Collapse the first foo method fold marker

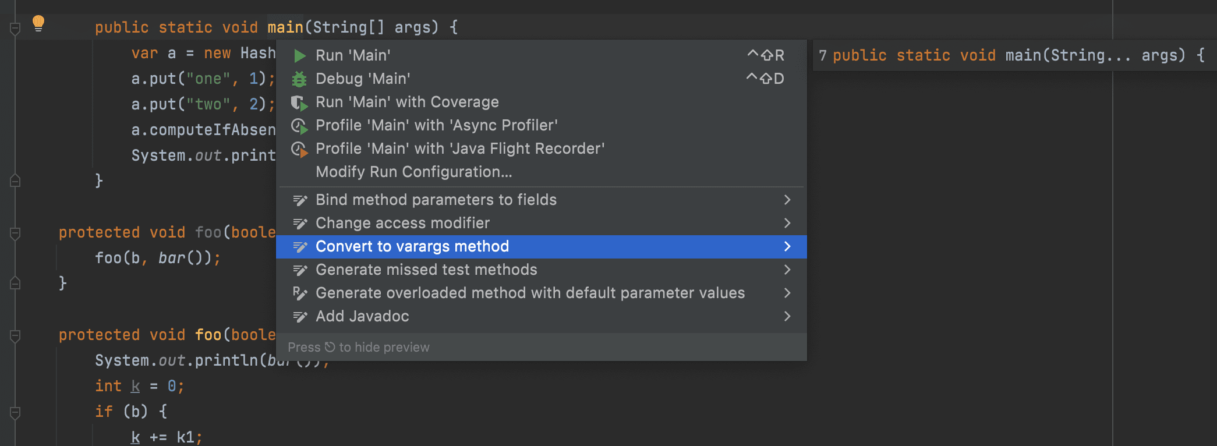point(15,233)
